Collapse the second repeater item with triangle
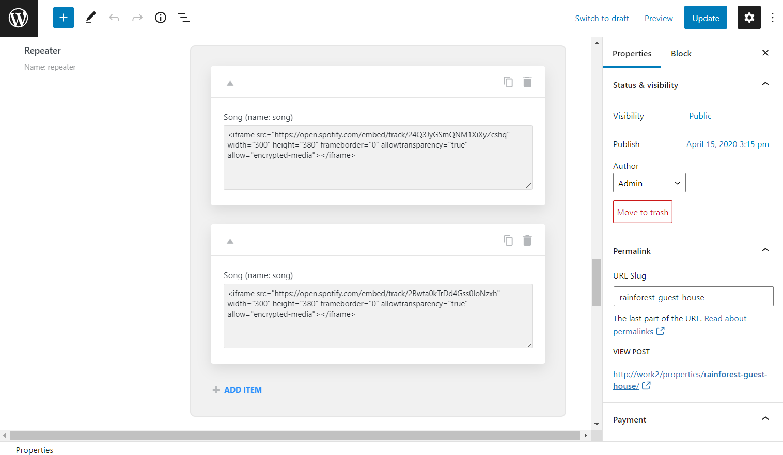783x455 pixels. pyautogui.click(x=230, y=241)
